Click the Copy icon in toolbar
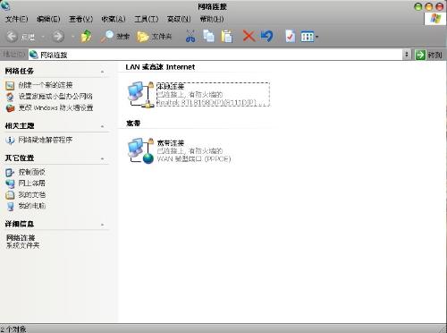The image size is (447, 333). (x=208, y=36)
